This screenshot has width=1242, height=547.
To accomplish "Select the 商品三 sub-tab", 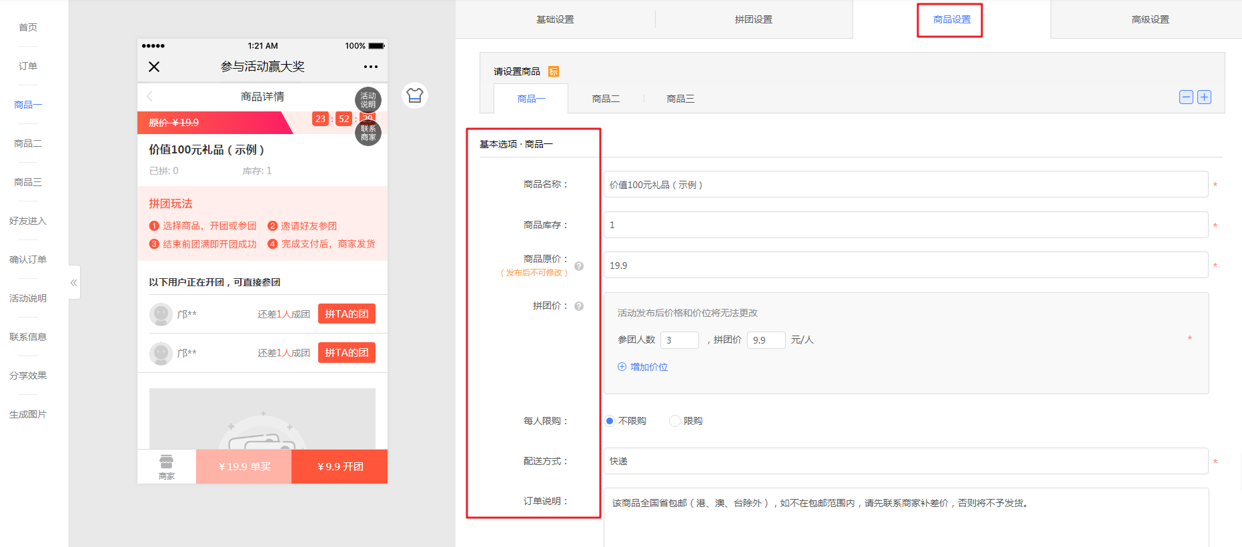I will tap(680, 99).
